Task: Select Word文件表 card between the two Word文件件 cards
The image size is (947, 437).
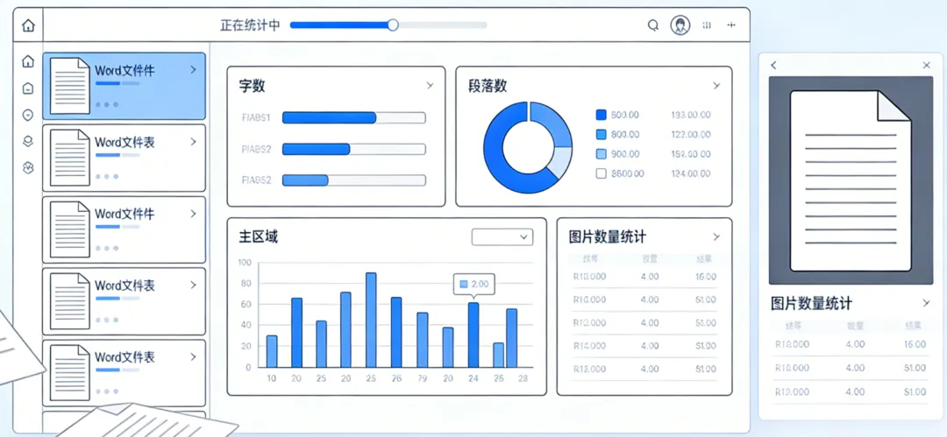Action: (x=124, y=159)
